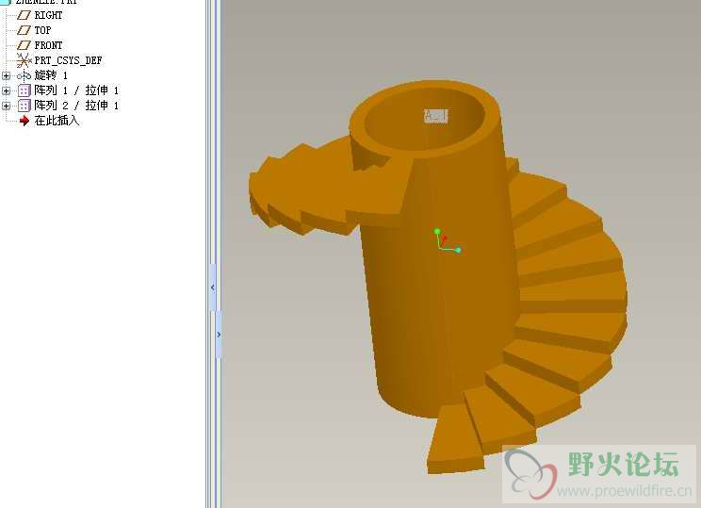Select the FRONT plane label
This screenshot has width=701, height=508.
pyautogui.click(x=48, y=45)
